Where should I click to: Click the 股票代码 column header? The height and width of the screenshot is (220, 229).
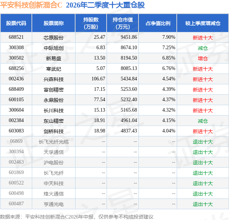16,23
